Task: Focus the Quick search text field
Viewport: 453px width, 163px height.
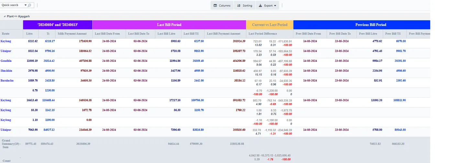Action: (x=12, y=5)
